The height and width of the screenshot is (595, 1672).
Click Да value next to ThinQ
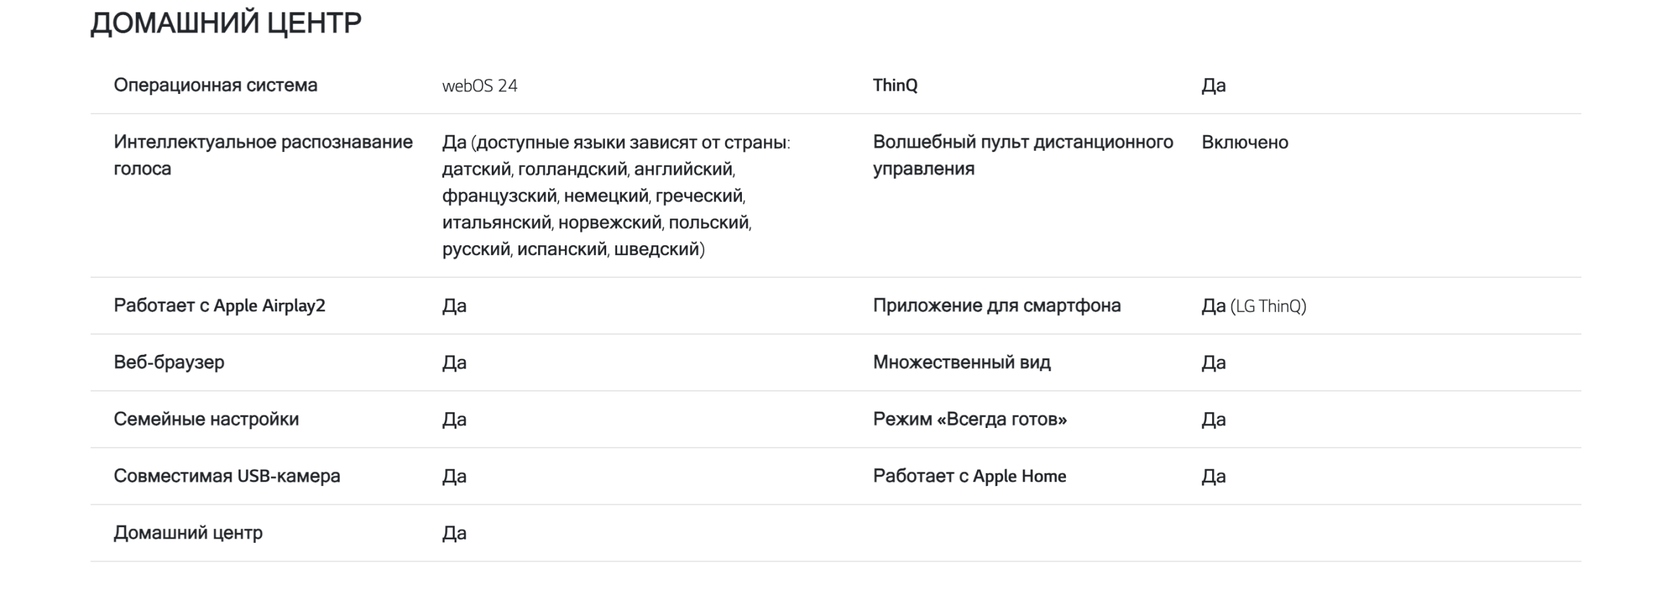point(1214,85)
